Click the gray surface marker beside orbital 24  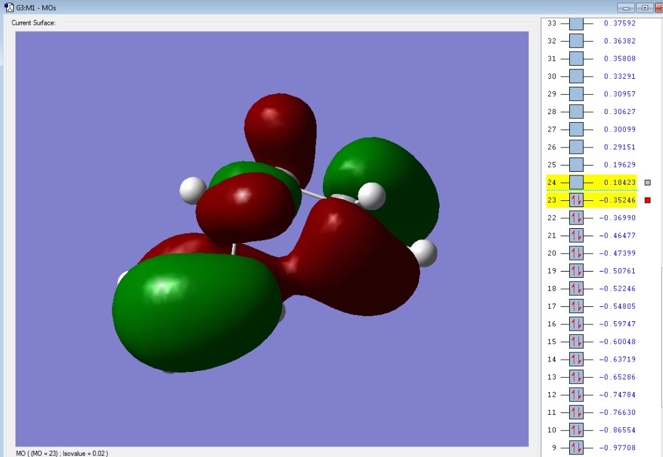point(647,182)
